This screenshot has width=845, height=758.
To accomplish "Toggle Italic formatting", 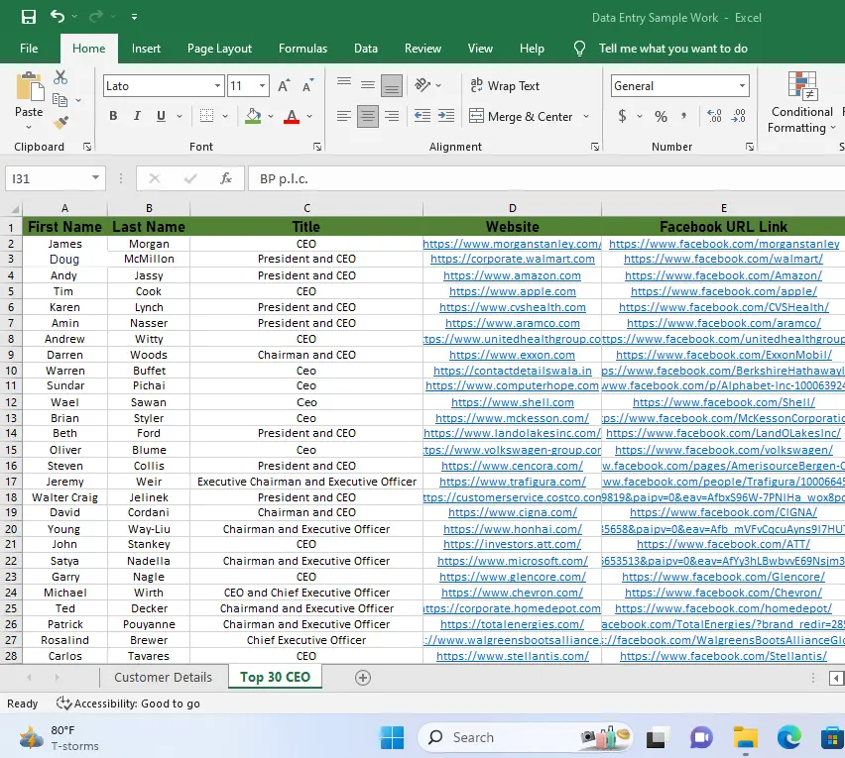I will coord(137,117).
